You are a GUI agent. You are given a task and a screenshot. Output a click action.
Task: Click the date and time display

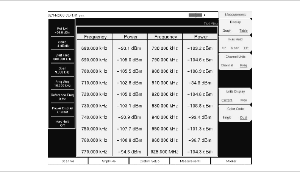tap(66, 15)
